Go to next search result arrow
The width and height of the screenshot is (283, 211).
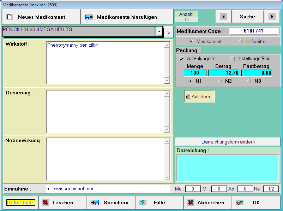pyautogui.click(x=271, y=17)
